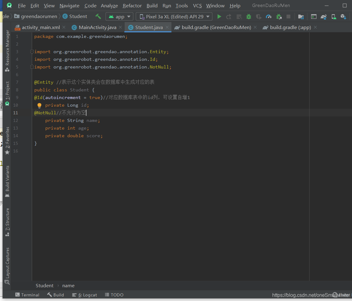Screen dimensions: 352x301
Task: Click the import fold end marker on line 5
Action: pos(32,67)
